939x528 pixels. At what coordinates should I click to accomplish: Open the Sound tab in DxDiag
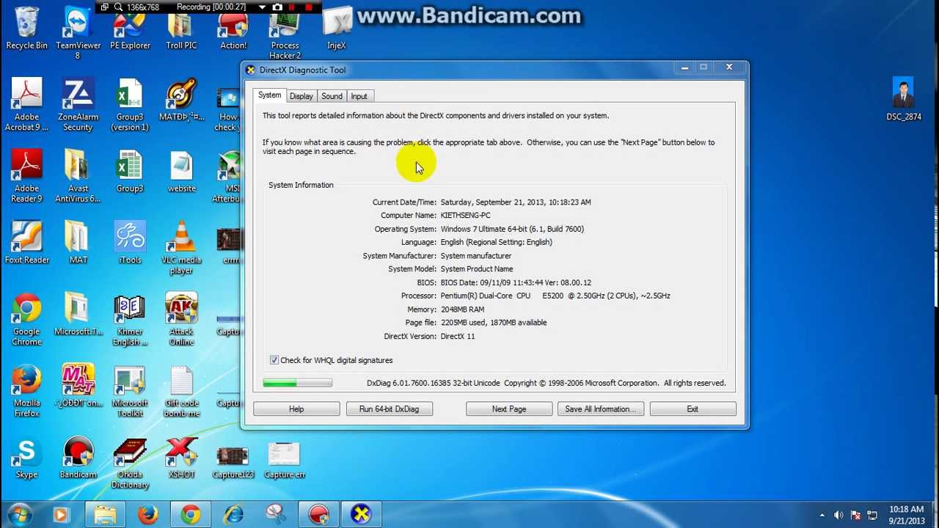[332, 96]
